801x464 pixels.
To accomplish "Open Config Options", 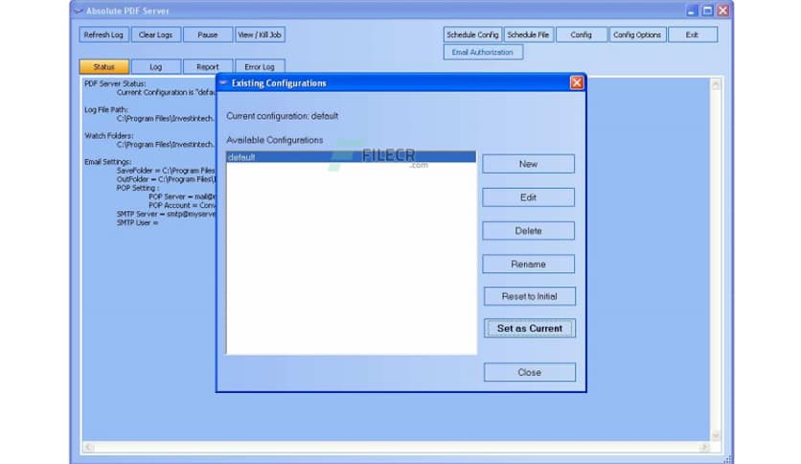I will tap(637, 35).
